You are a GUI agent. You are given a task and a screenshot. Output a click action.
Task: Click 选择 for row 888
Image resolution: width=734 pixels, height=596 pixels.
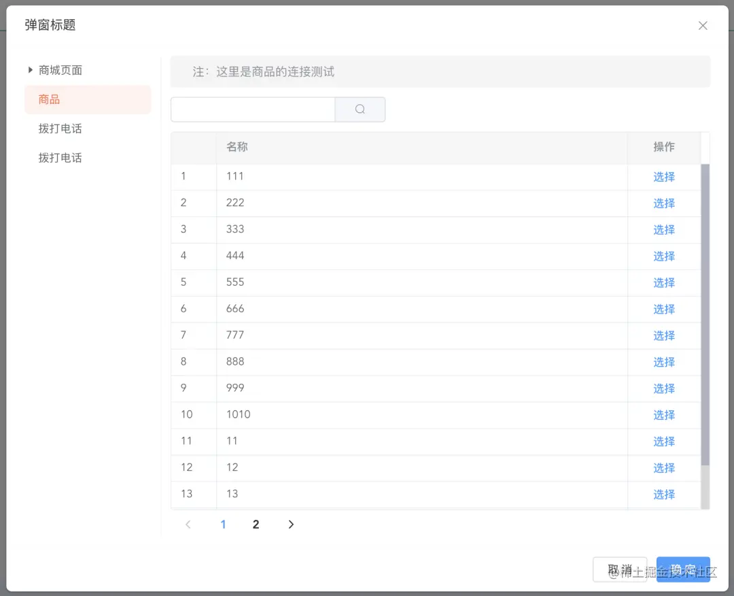(x=664, y=362)
